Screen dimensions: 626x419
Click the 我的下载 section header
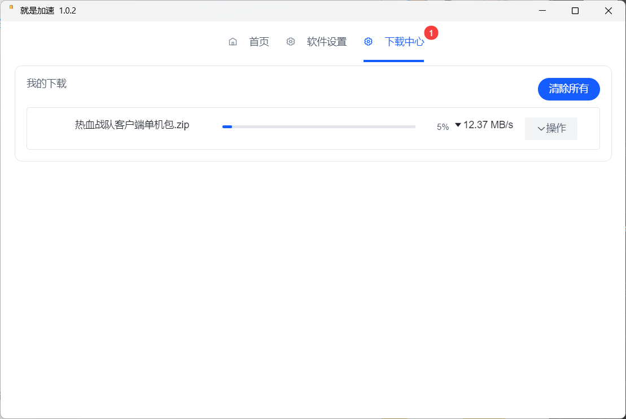[x=46, y=83]
